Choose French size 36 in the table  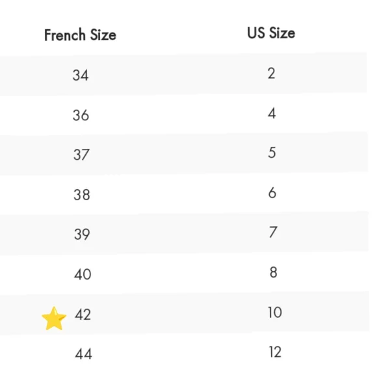pyautogui.click(x=81, y=115)
